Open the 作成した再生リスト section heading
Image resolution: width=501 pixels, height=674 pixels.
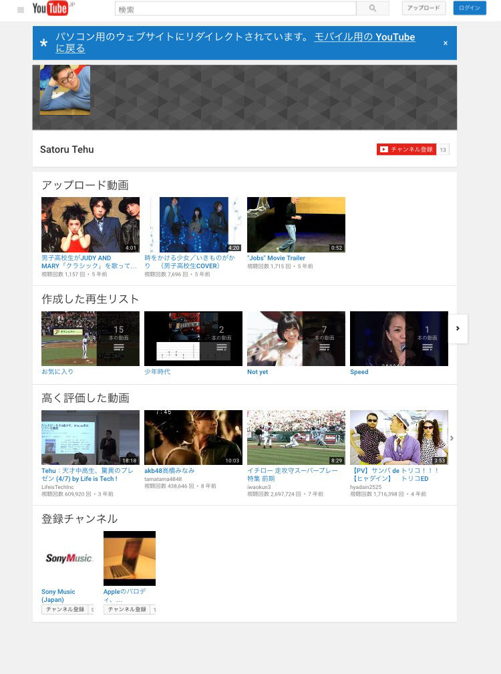(x=90, y=299)
